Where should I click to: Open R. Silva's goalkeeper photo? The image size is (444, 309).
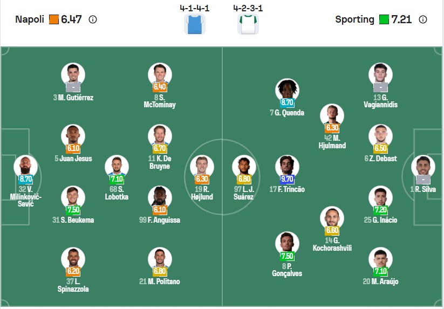[x=423, y=167]
